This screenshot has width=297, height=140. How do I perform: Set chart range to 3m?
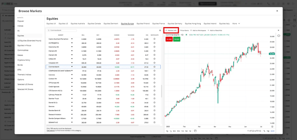tap(179, 131)
